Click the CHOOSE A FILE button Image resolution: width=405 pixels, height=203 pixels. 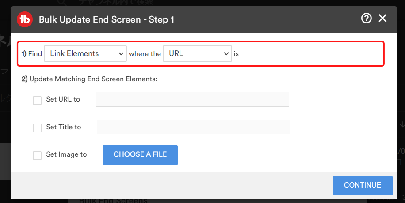[x=140, y=155]
